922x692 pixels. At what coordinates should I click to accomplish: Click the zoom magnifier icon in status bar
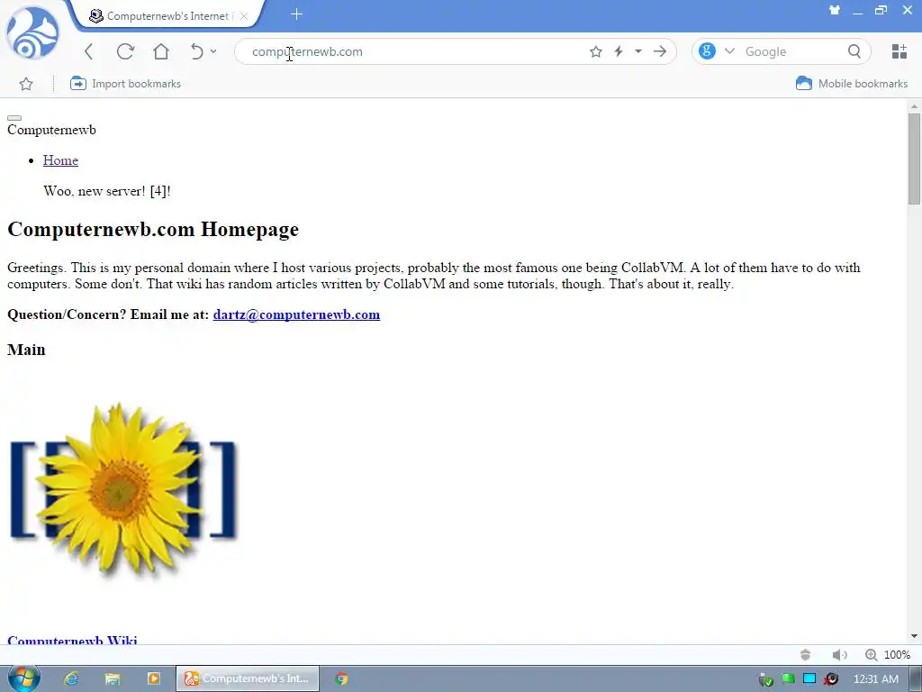tap(871, 655)
